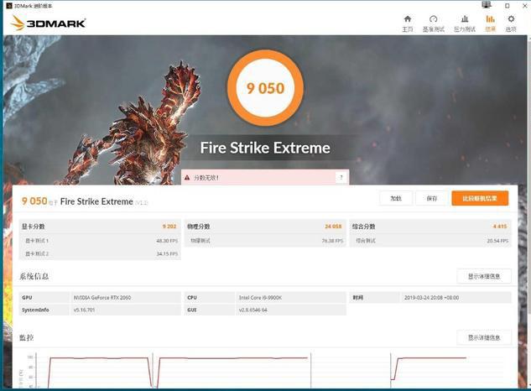Image resolution: width=531 pixels, height=391 pixels.
Task: Click the monitor icon in the title bar
Action: coord(487,5)
